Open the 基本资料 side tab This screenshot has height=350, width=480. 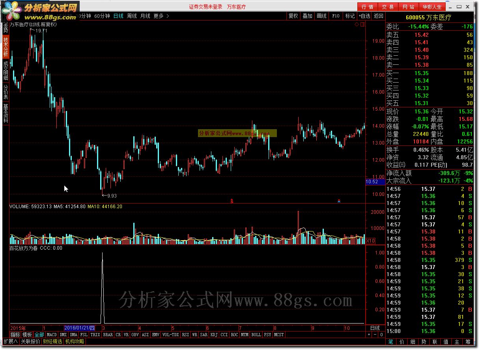[x=6, y=113]
